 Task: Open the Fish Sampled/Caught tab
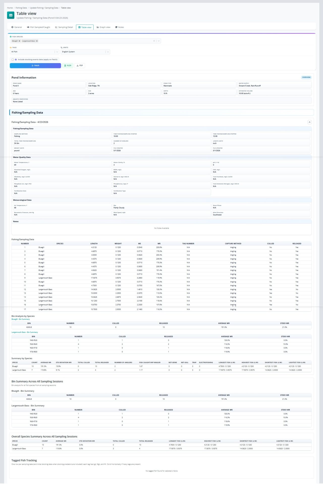coord(39,27)
